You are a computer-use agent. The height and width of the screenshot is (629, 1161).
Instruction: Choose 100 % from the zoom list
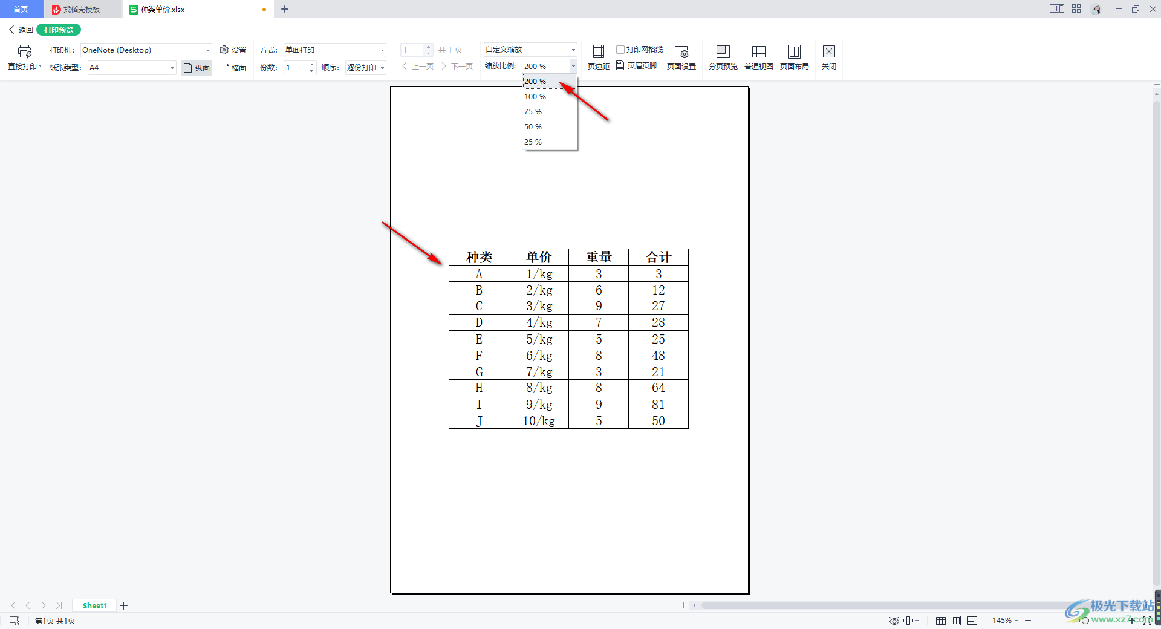535,97
